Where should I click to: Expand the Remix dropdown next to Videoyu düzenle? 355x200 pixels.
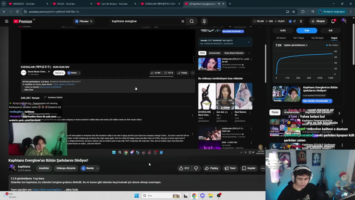tap(97, 168)
